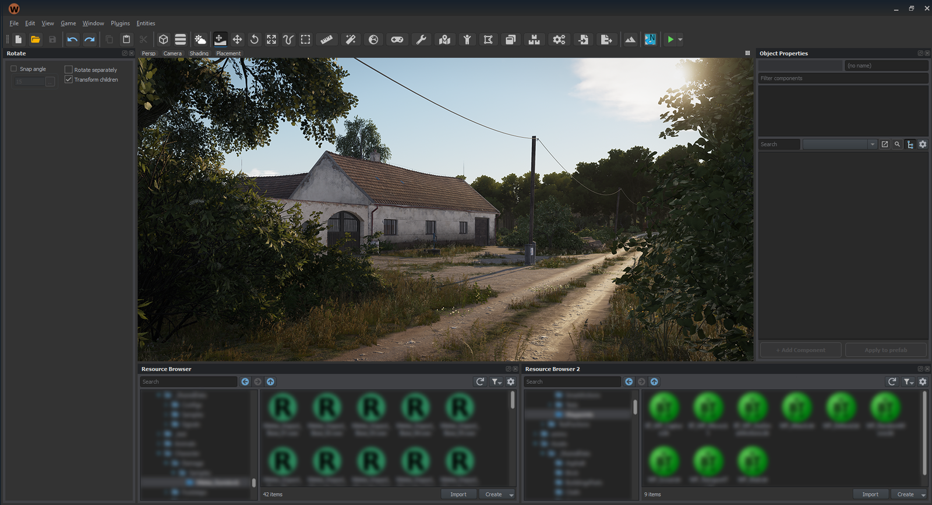Select the vector spline tool icon

pyautogui.click(x=288, y=40)
